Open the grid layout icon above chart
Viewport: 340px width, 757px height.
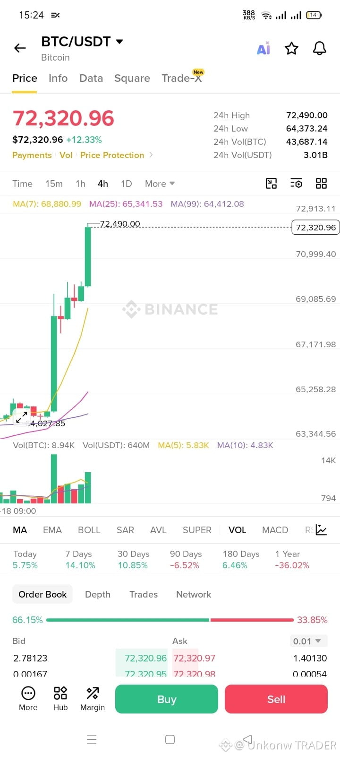321,184
